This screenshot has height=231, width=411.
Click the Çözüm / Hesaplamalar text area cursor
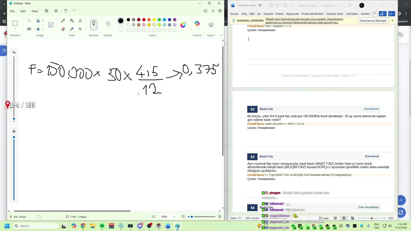pos(249,39)
